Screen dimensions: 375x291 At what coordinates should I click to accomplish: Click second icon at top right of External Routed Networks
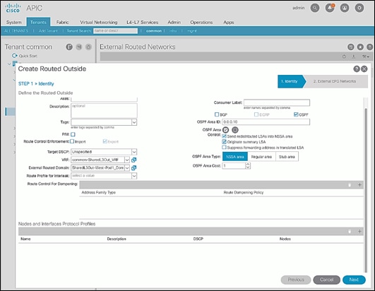(x=360, y=47)
